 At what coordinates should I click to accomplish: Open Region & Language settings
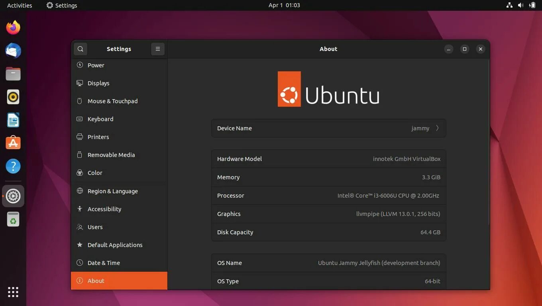tap(119, 191)
